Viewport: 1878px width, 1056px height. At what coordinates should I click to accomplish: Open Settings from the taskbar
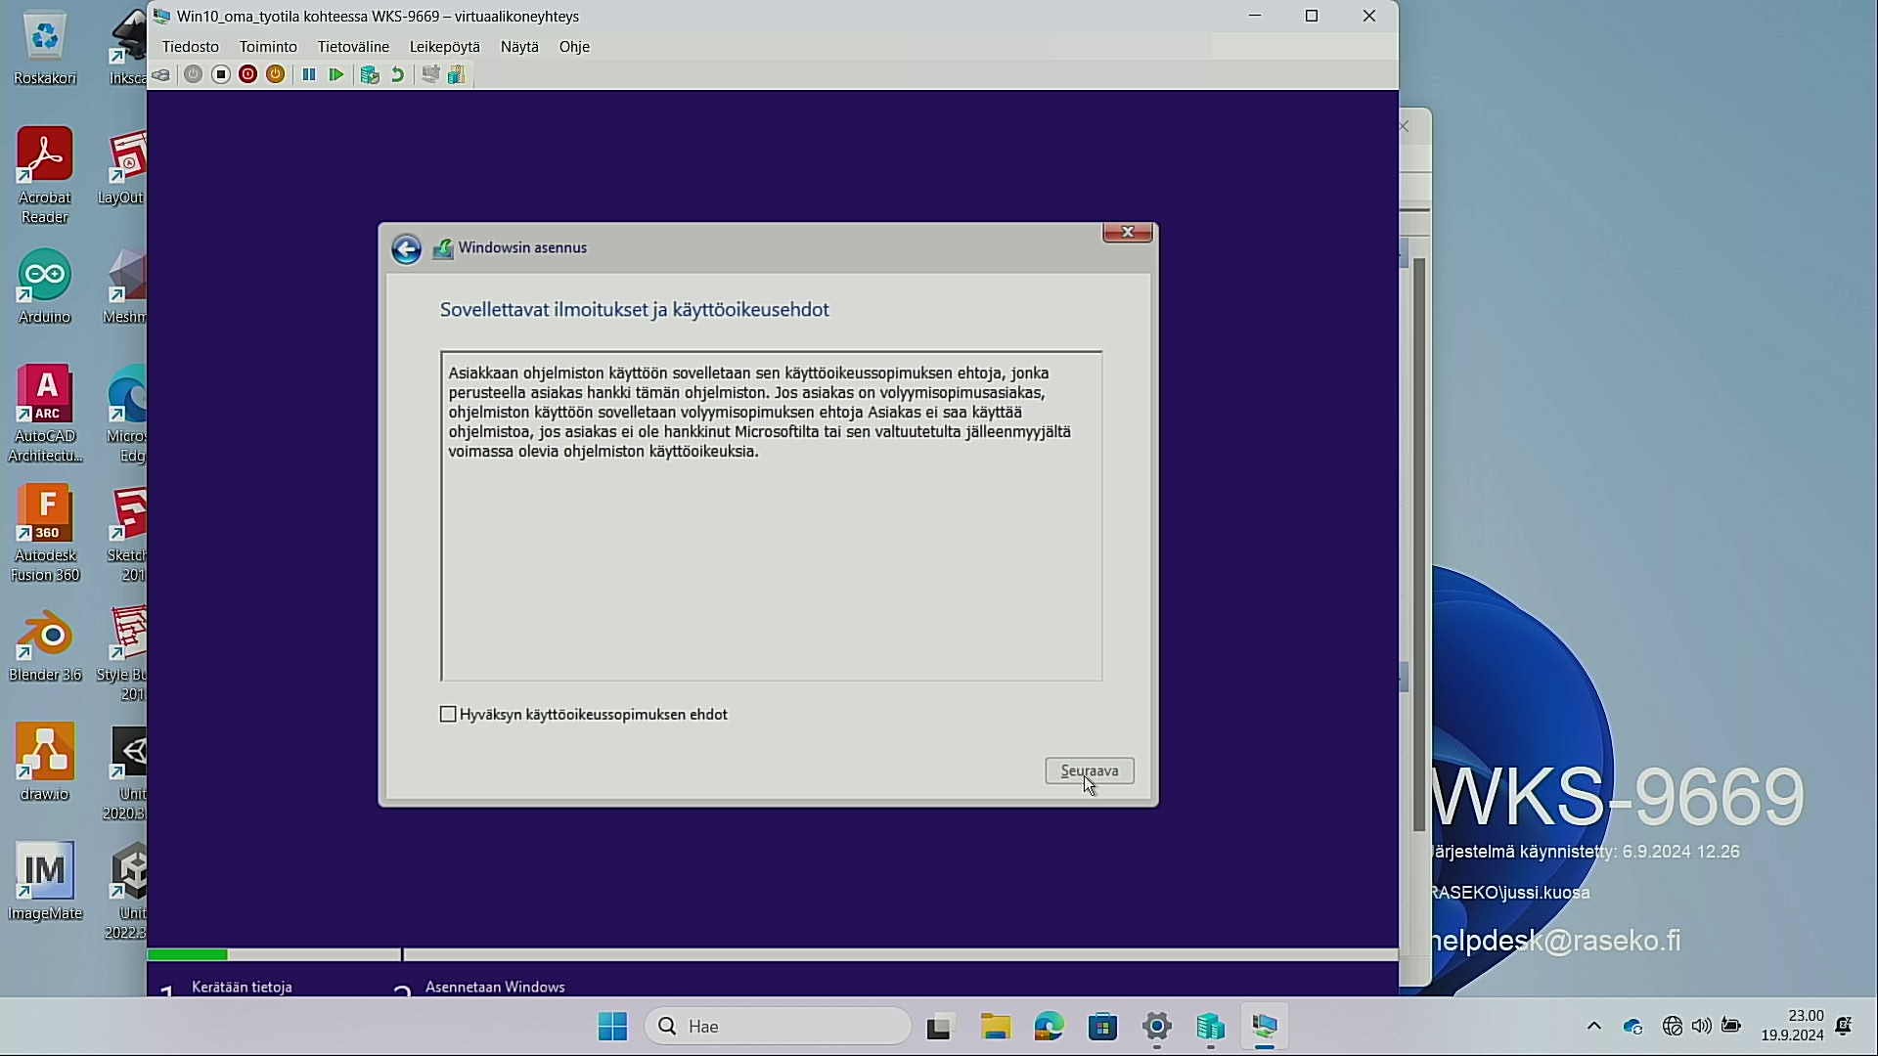[x=1157, y=1027]
